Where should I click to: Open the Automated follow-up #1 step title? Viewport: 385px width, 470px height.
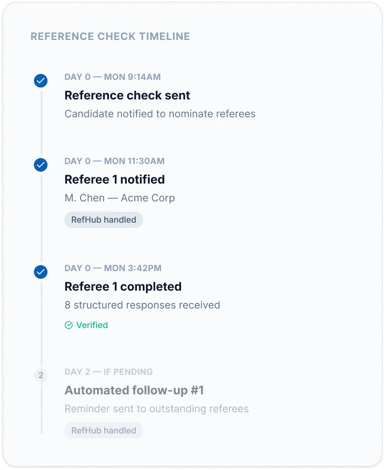(x=134, y=390)
